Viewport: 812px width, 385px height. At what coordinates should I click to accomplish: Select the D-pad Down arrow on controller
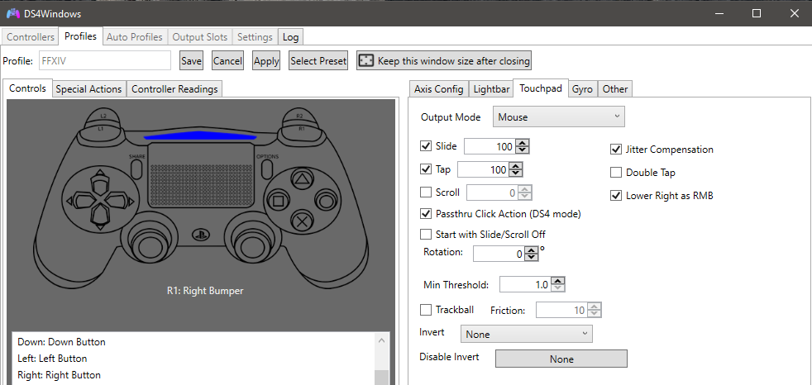[99, 218]
